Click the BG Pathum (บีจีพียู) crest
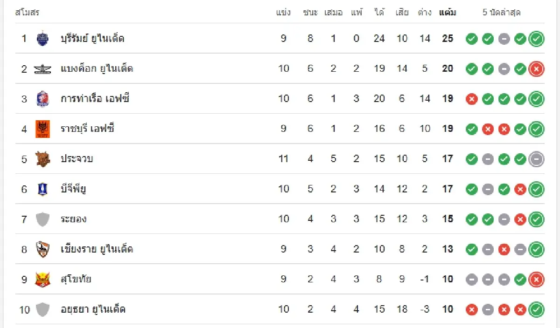 42,189
